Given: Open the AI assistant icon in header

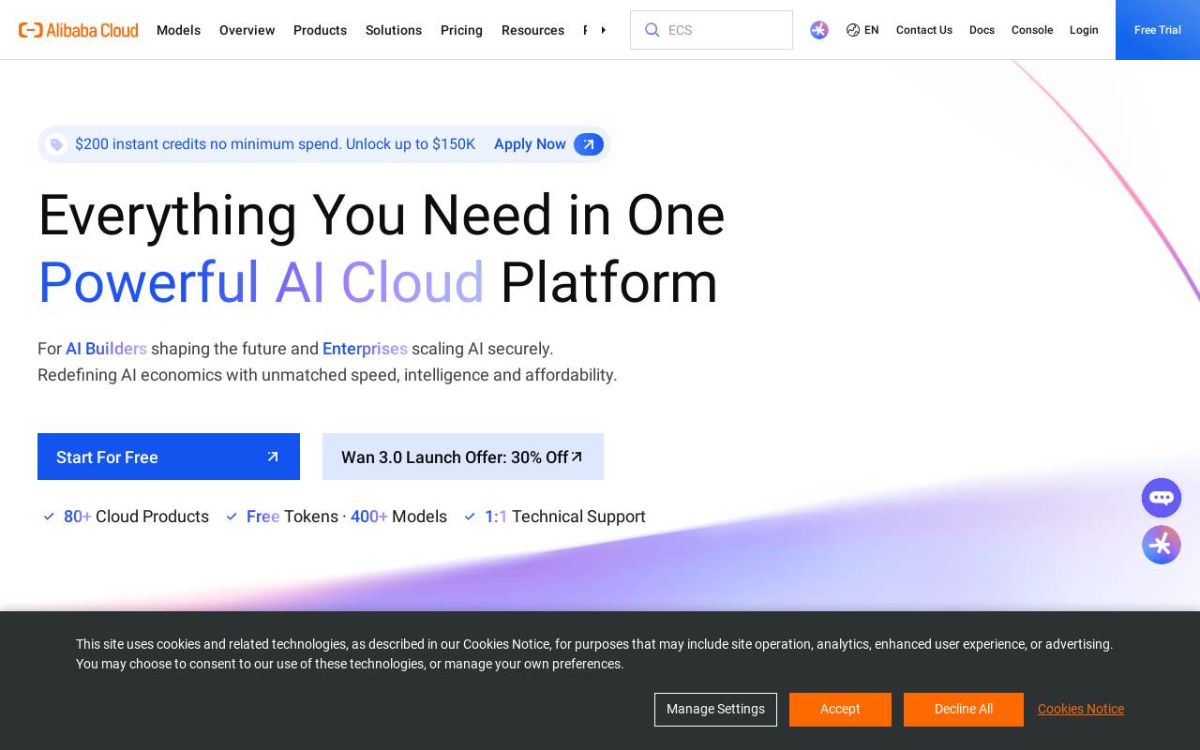Looking at the screenshot, I should coord(819,30).
